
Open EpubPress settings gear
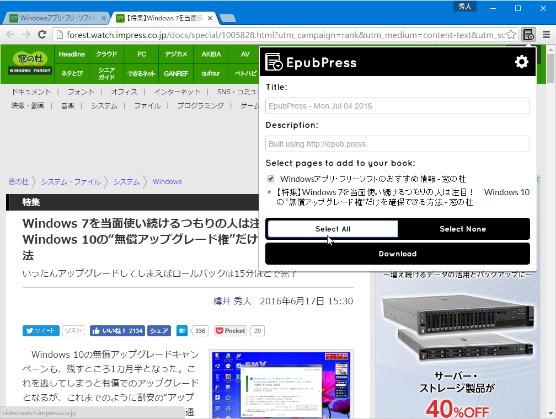click(x=521, y=62)
